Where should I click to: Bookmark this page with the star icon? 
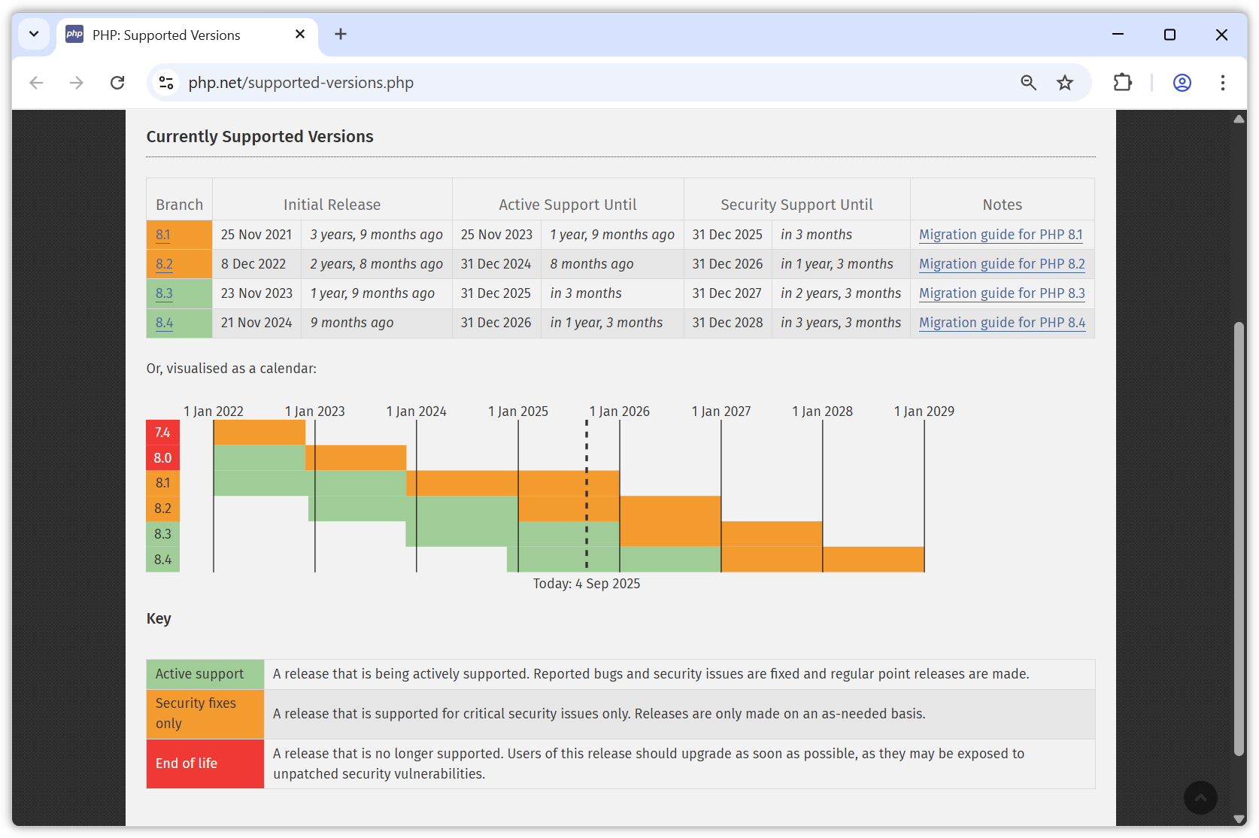coord(1065,83)
